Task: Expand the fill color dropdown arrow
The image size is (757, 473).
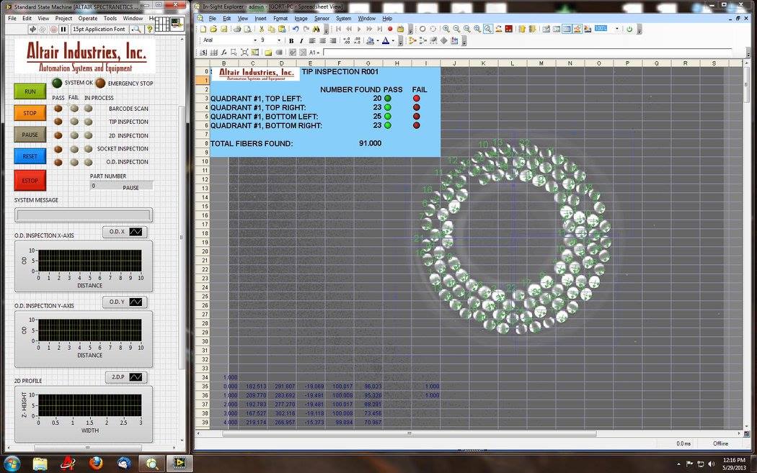Action: coord(378,40)
